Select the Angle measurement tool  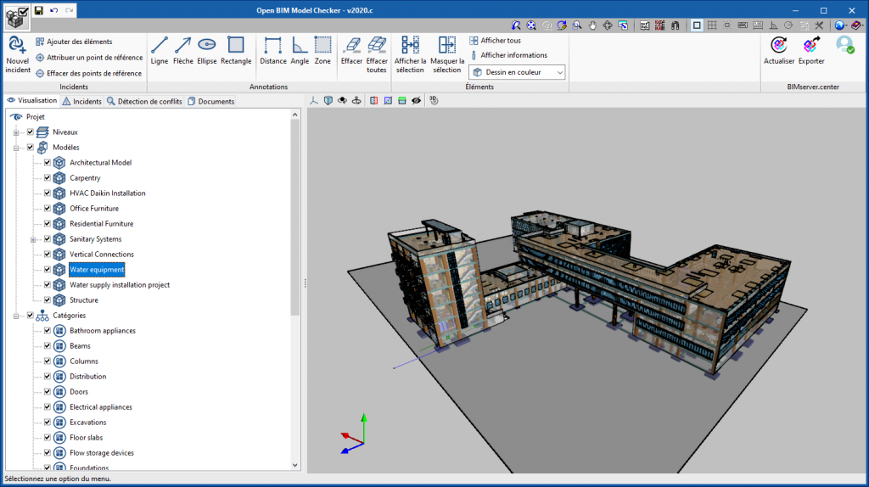tap(300, 50)
